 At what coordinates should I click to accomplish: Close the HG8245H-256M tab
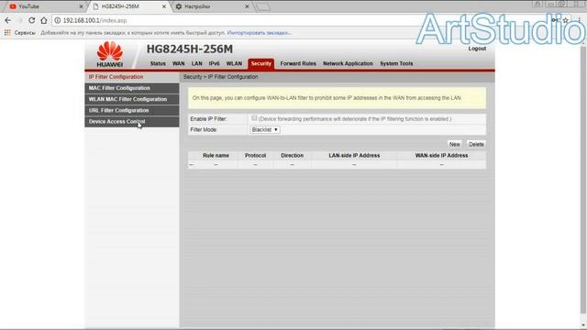point(163,6)
